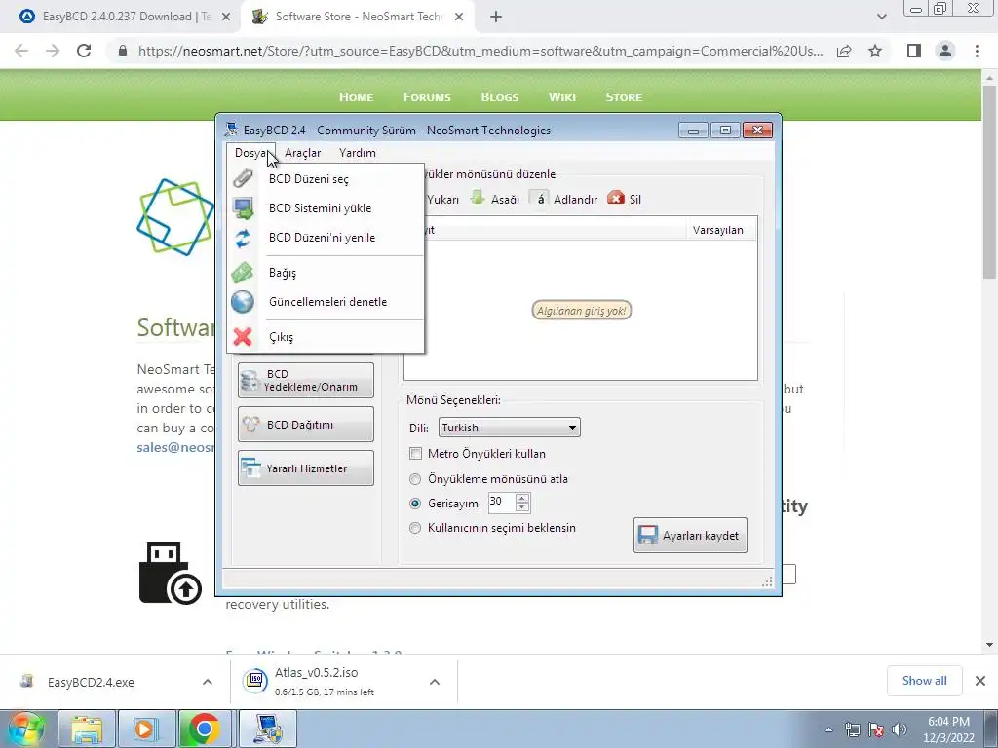Click the monitor icon beside BCD Sistemini yükle
The width and height of the screenshot is (998, 748).
(243, 208)
